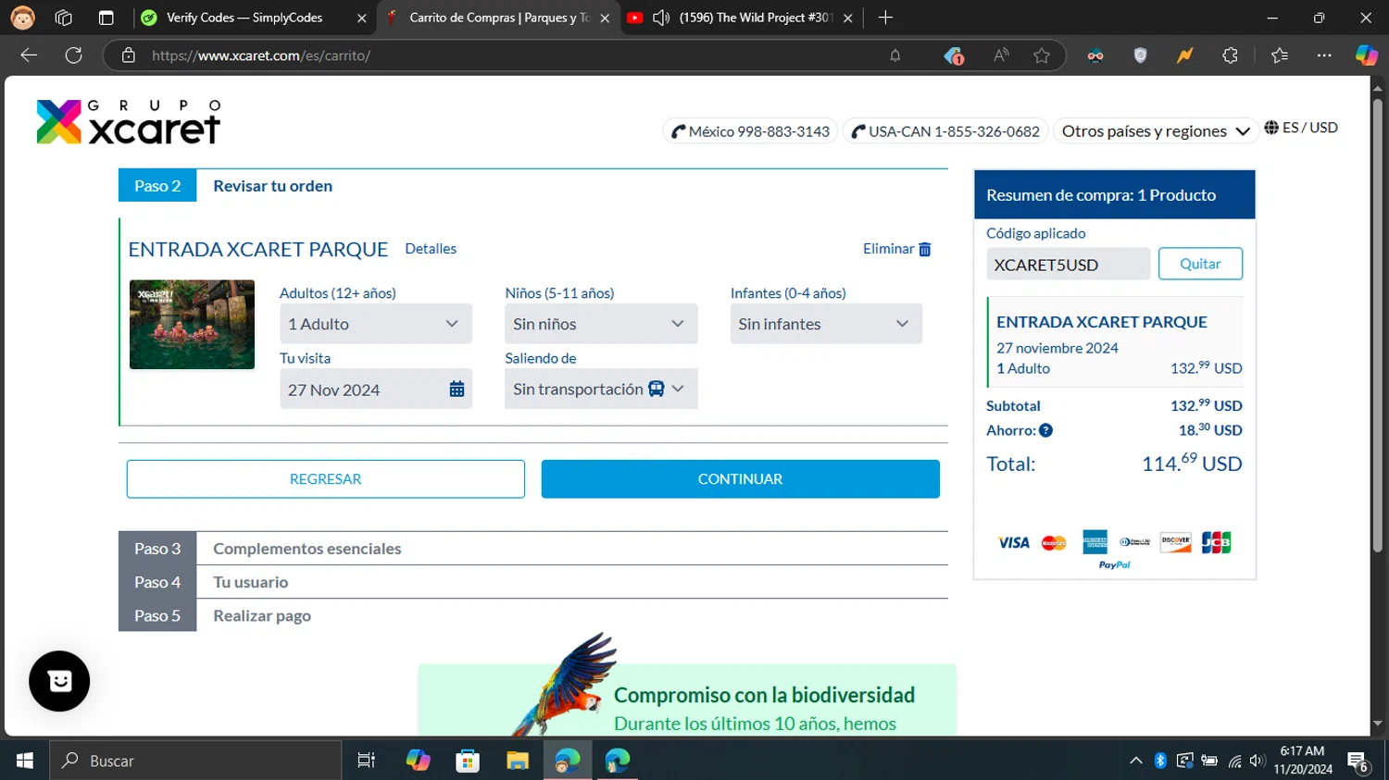Viewport: 1389px width, 780px height.
Task: Click the CONTINUAR button
Action: (741, 479)
